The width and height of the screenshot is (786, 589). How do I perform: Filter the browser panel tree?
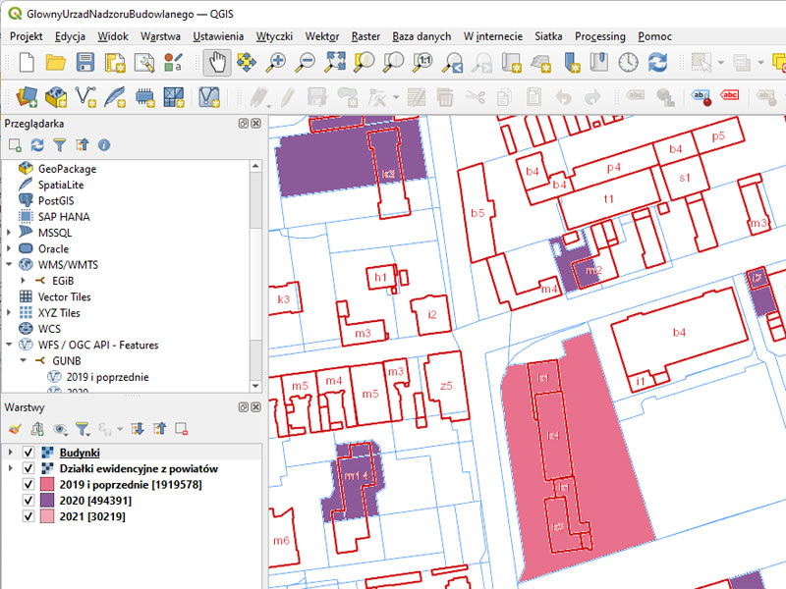pyautogui.click(x=60, y=145)
